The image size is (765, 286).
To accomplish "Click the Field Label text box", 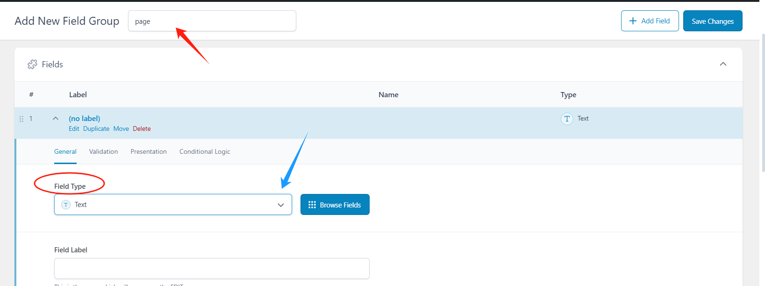I will (212, 269).
